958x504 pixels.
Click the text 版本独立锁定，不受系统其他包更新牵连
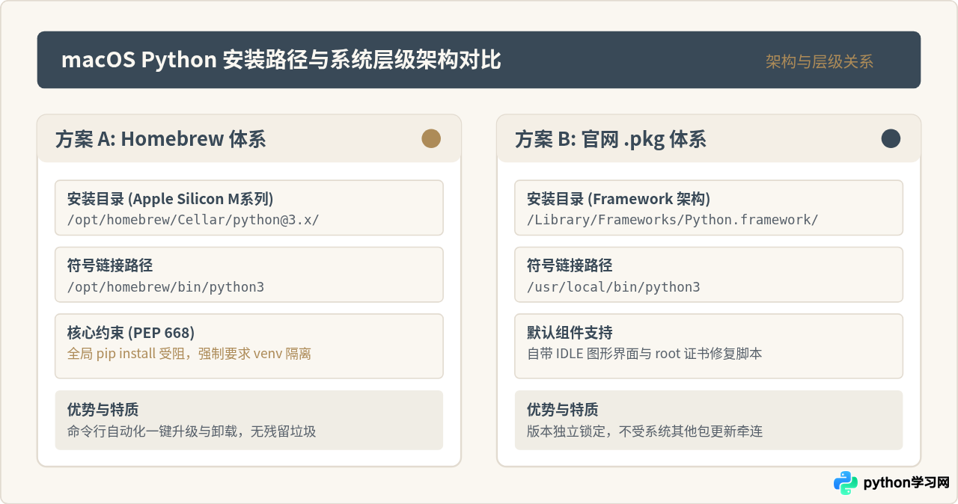pos(644,431)
